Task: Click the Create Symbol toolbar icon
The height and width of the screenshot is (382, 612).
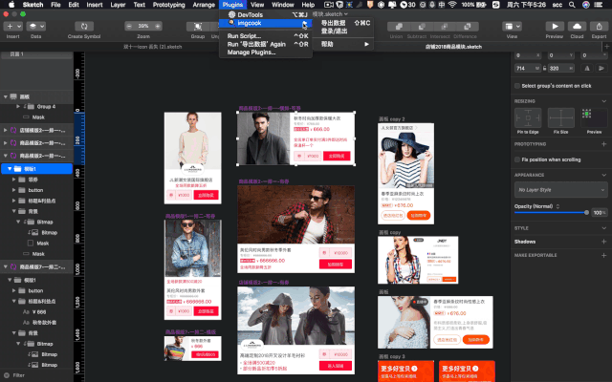Action: pos(84,26)
